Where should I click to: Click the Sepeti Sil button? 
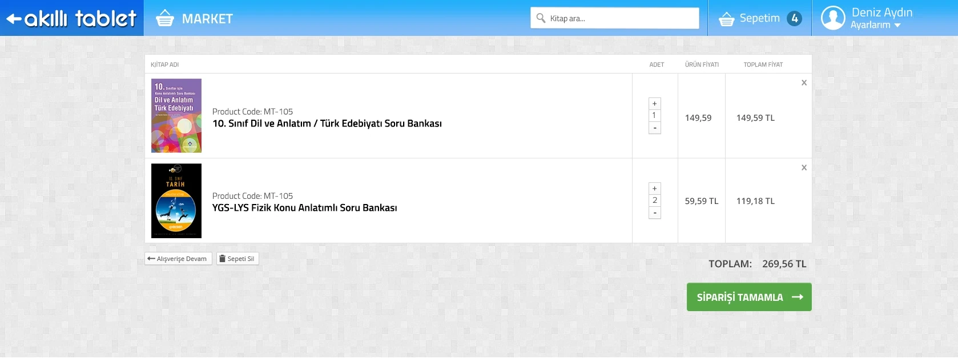click(x=238, y=259)
